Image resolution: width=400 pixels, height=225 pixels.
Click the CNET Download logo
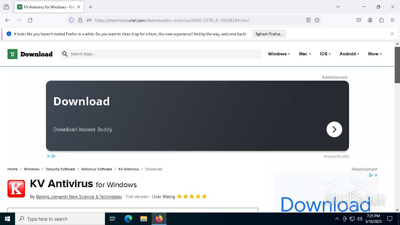(30, 54)
